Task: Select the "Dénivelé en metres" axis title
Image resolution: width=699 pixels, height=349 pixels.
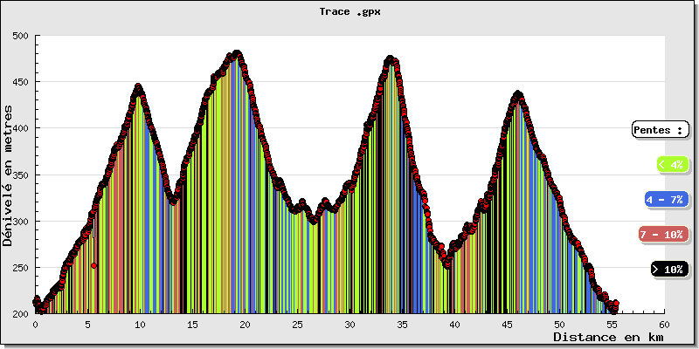Action: (x=9, y=174)
